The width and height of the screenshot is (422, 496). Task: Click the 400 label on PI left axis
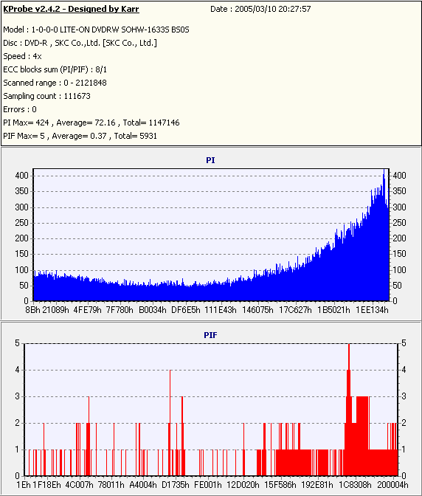[22, 176]
